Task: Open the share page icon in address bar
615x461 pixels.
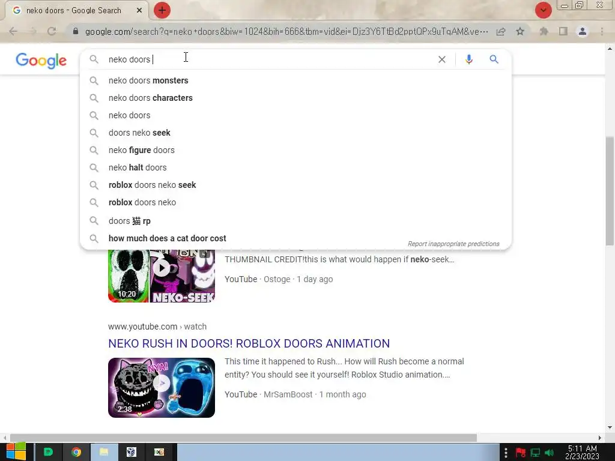Action: point(501,31)
